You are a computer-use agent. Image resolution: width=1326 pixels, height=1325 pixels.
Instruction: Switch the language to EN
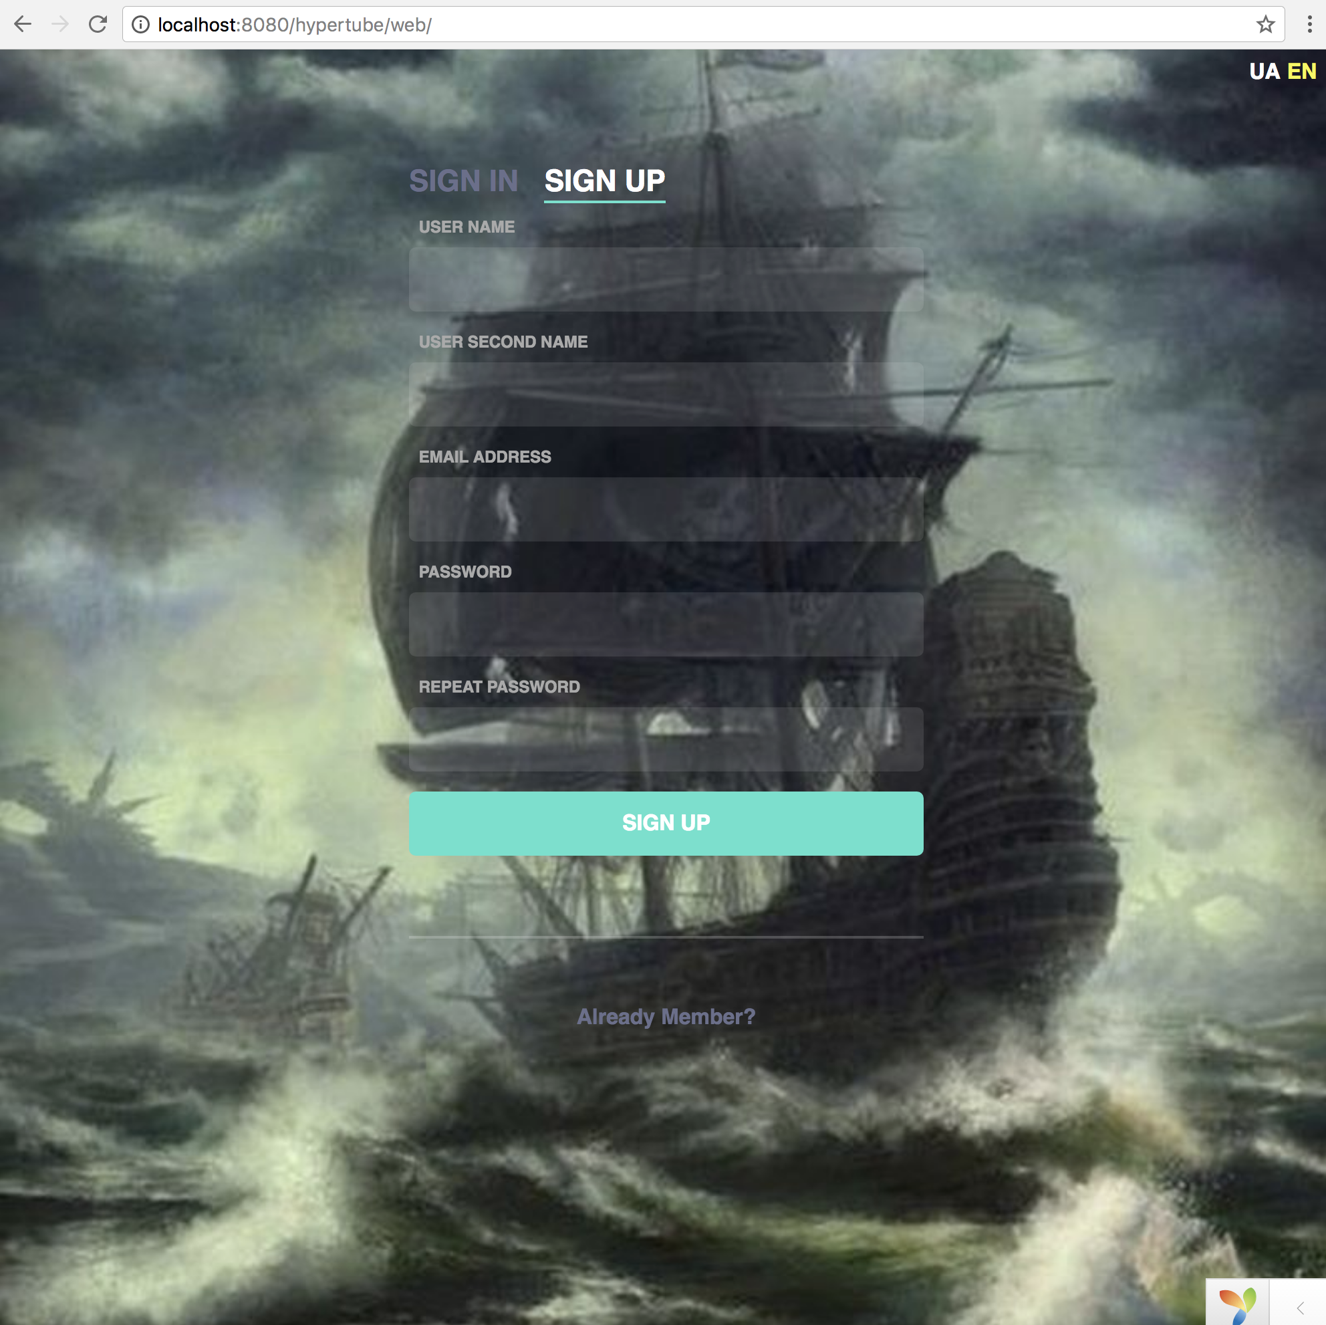pos(1301,72)
